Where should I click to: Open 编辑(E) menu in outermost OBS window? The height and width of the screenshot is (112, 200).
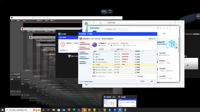tap(18, 21)
